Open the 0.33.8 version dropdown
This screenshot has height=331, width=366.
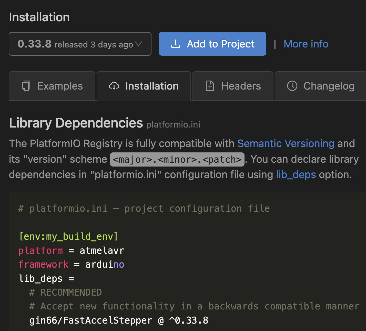point(80,44)
